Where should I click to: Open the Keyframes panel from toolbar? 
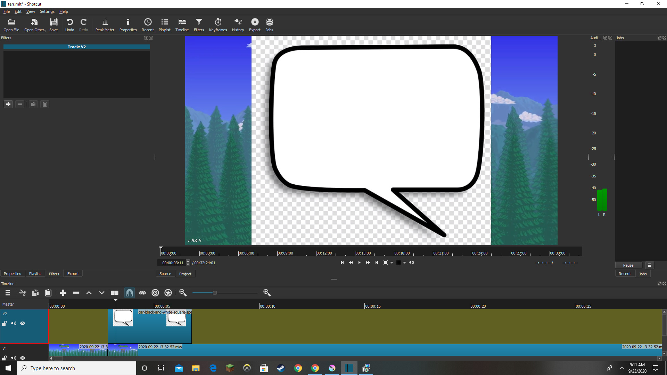click(218, 25)
